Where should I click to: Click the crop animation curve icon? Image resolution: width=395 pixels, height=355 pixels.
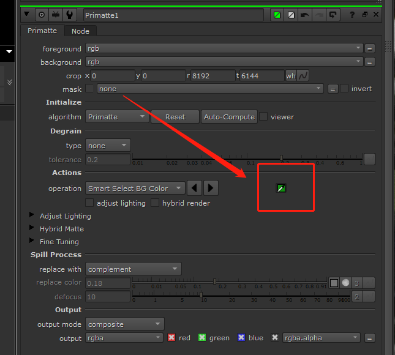(303, 75)
